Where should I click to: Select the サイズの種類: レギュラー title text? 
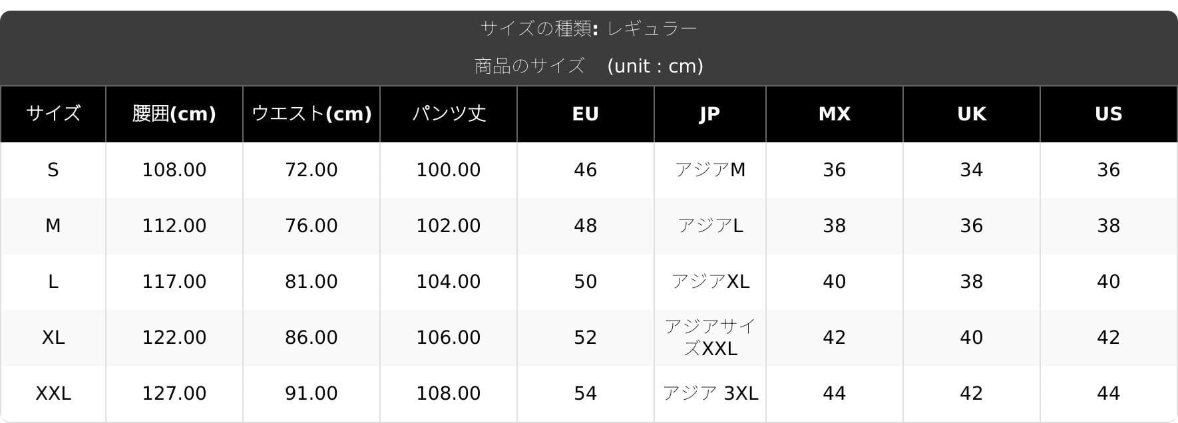pos(589,29)
